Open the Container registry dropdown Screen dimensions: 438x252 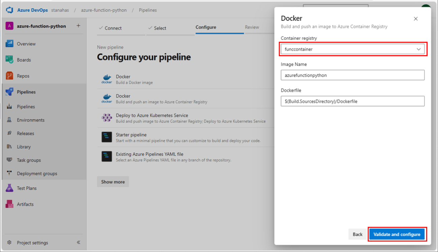353,49
